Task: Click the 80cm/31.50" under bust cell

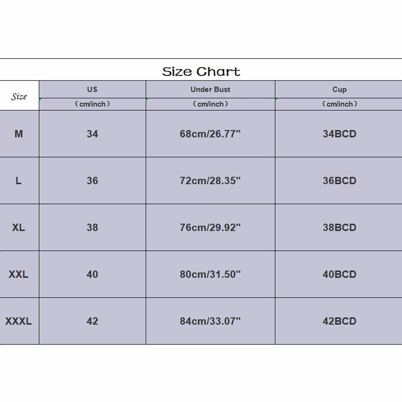Action: click(210, 274)
